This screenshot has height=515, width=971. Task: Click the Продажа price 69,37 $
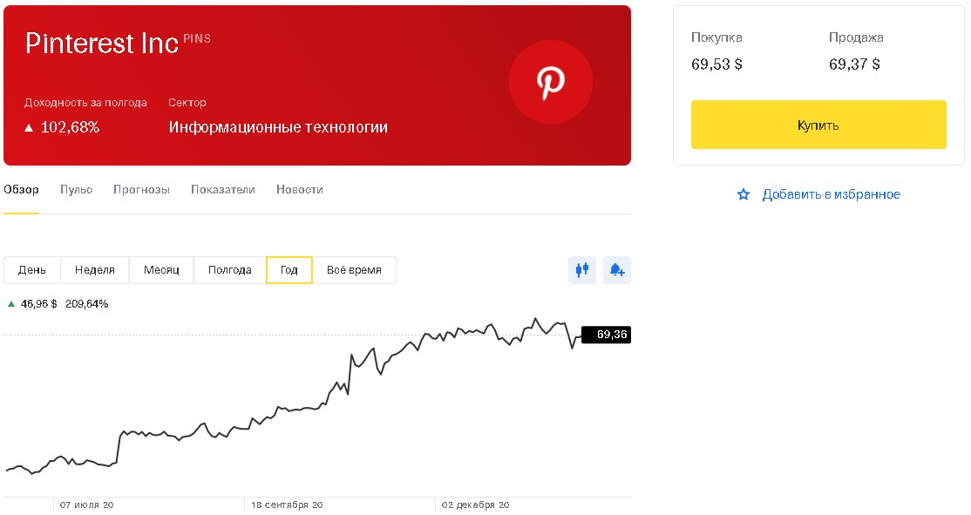(855, 64)
